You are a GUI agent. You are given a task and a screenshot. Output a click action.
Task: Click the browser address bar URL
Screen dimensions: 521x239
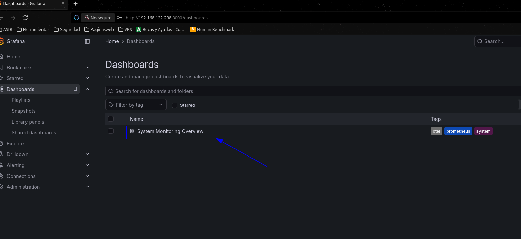167,18
